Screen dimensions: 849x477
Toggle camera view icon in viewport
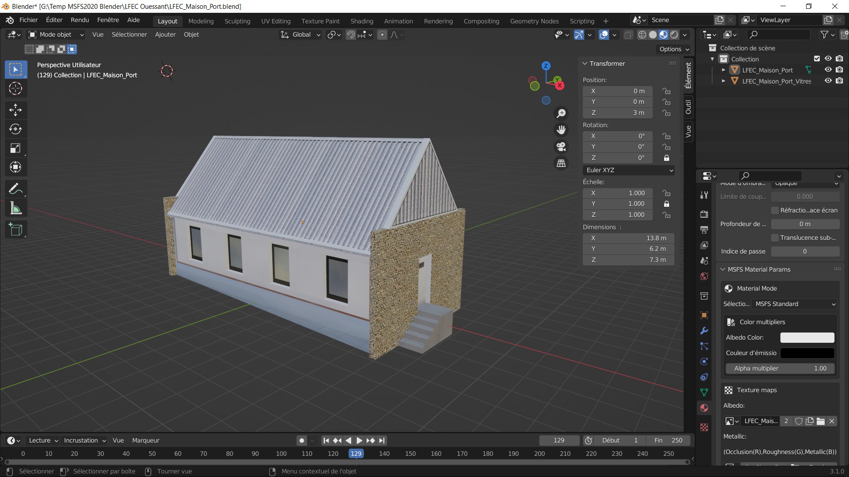click(561, 147)
